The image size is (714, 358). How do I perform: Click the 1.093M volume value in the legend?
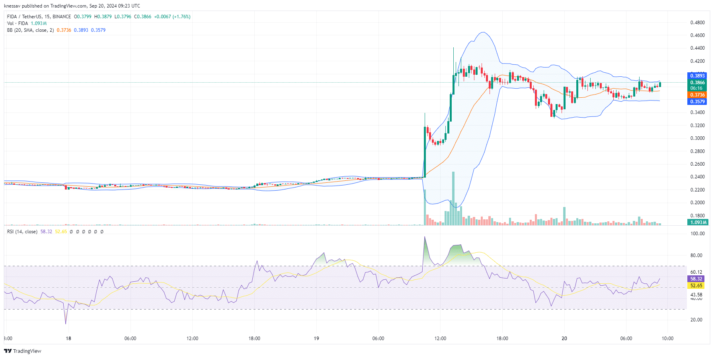[x=39, y=23]
